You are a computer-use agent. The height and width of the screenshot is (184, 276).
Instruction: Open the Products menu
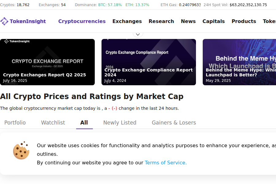pos(244,21)
